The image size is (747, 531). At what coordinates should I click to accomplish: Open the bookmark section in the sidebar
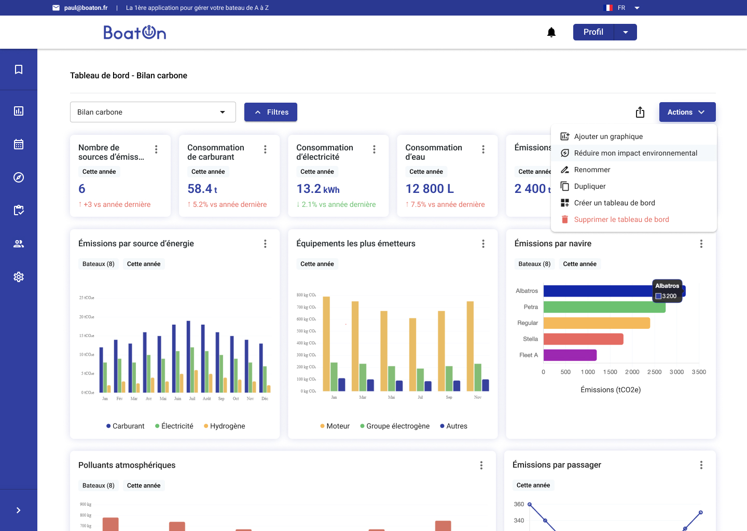19,69
